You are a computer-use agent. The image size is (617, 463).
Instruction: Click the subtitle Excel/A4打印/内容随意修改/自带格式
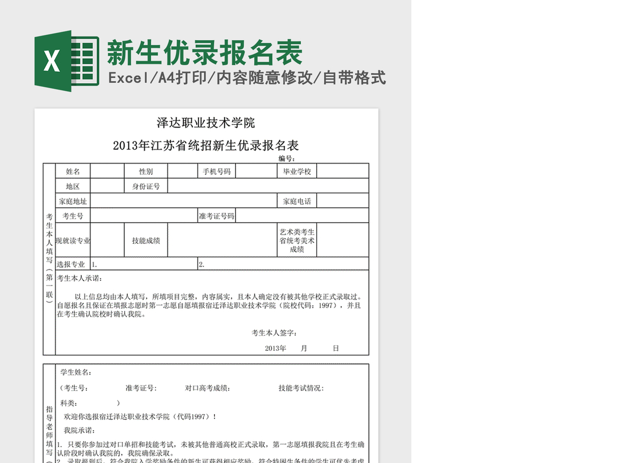click(x=247, y=78)
